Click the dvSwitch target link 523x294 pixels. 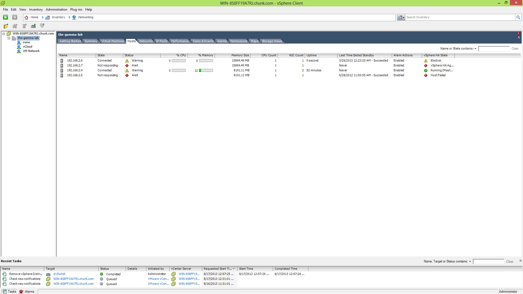click(x=59, y=274)
